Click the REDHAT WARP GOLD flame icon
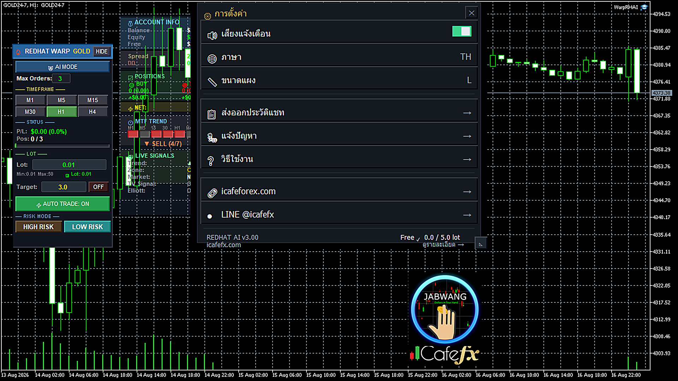The height and width of the screenshot is (381, 678). pyautogui.click(x=18, y=52)
